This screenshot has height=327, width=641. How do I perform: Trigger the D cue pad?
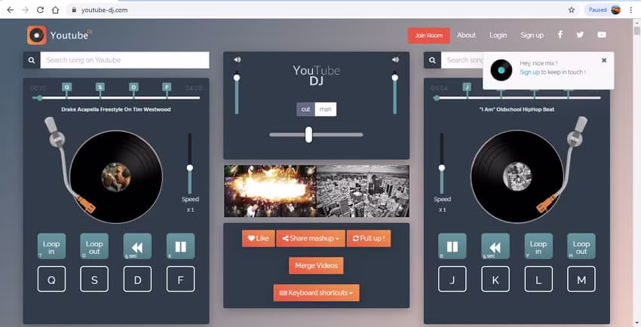pyautogui.click(x=137, y=280)
